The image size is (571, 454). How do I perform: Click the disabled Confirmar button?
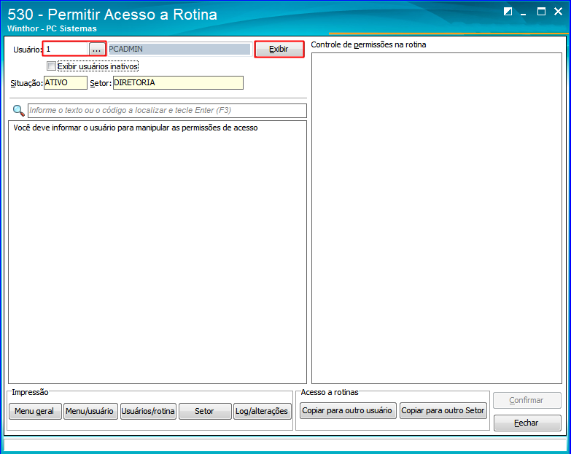(527, 400)
